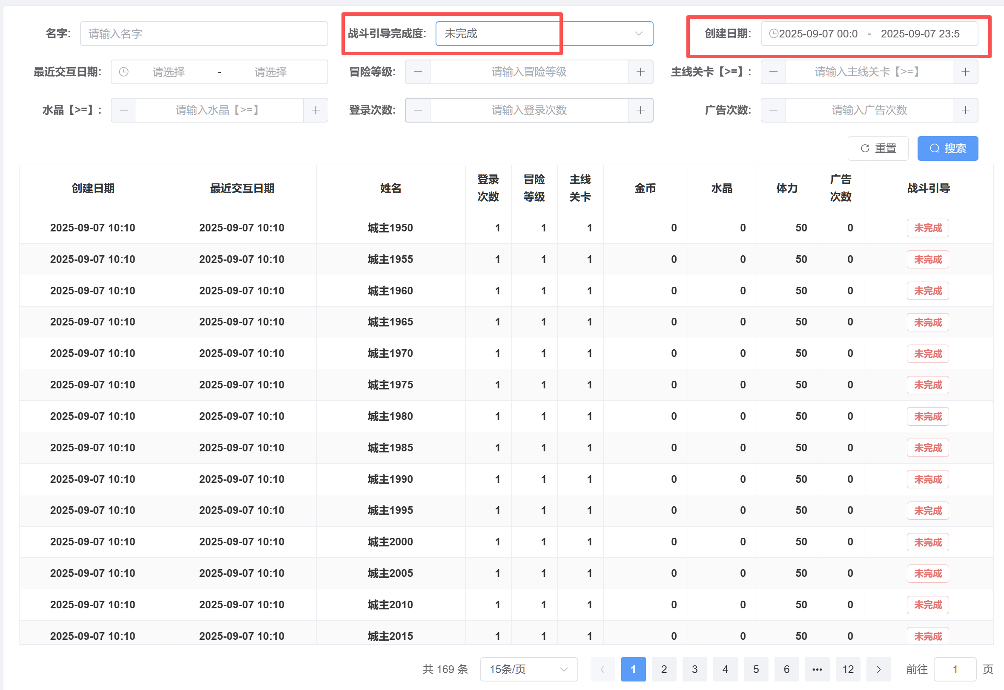Open 15条/页 page size dropdown
Viewport: 1004px width, 690px height.
(528, 669)
